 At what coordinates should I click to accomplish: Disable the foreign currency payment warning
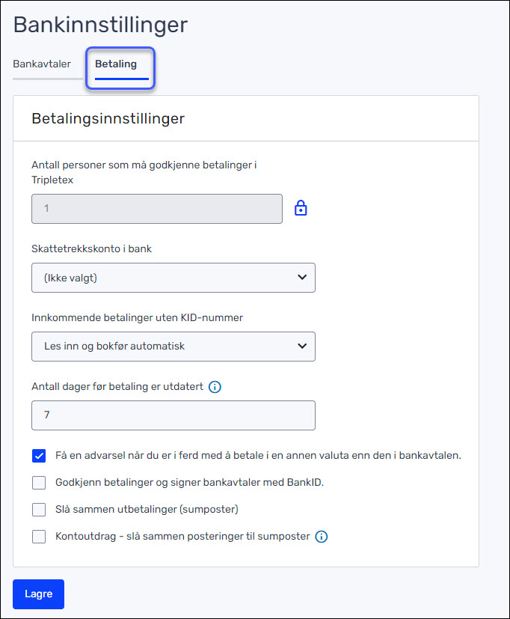38,455
